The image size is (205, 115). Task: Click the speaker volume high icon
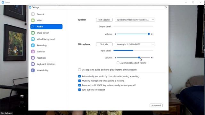point(152,34)
